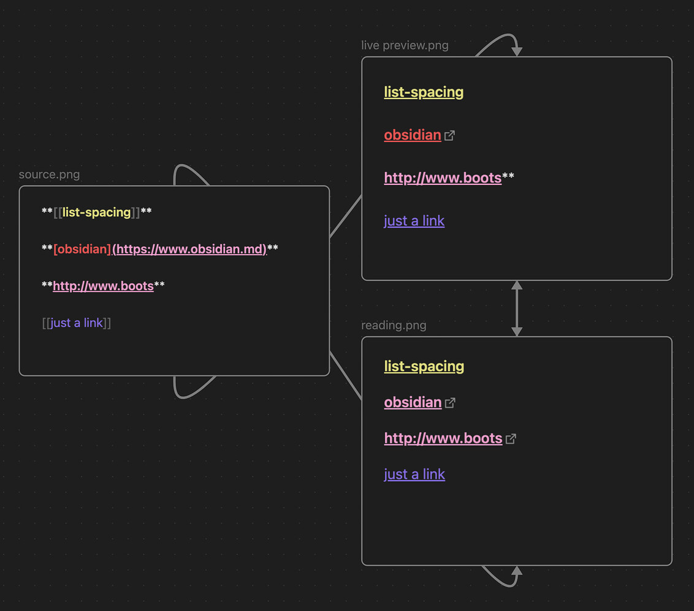Click the https://www.obsidian.md URL in source card

click(x=189, y=249)
